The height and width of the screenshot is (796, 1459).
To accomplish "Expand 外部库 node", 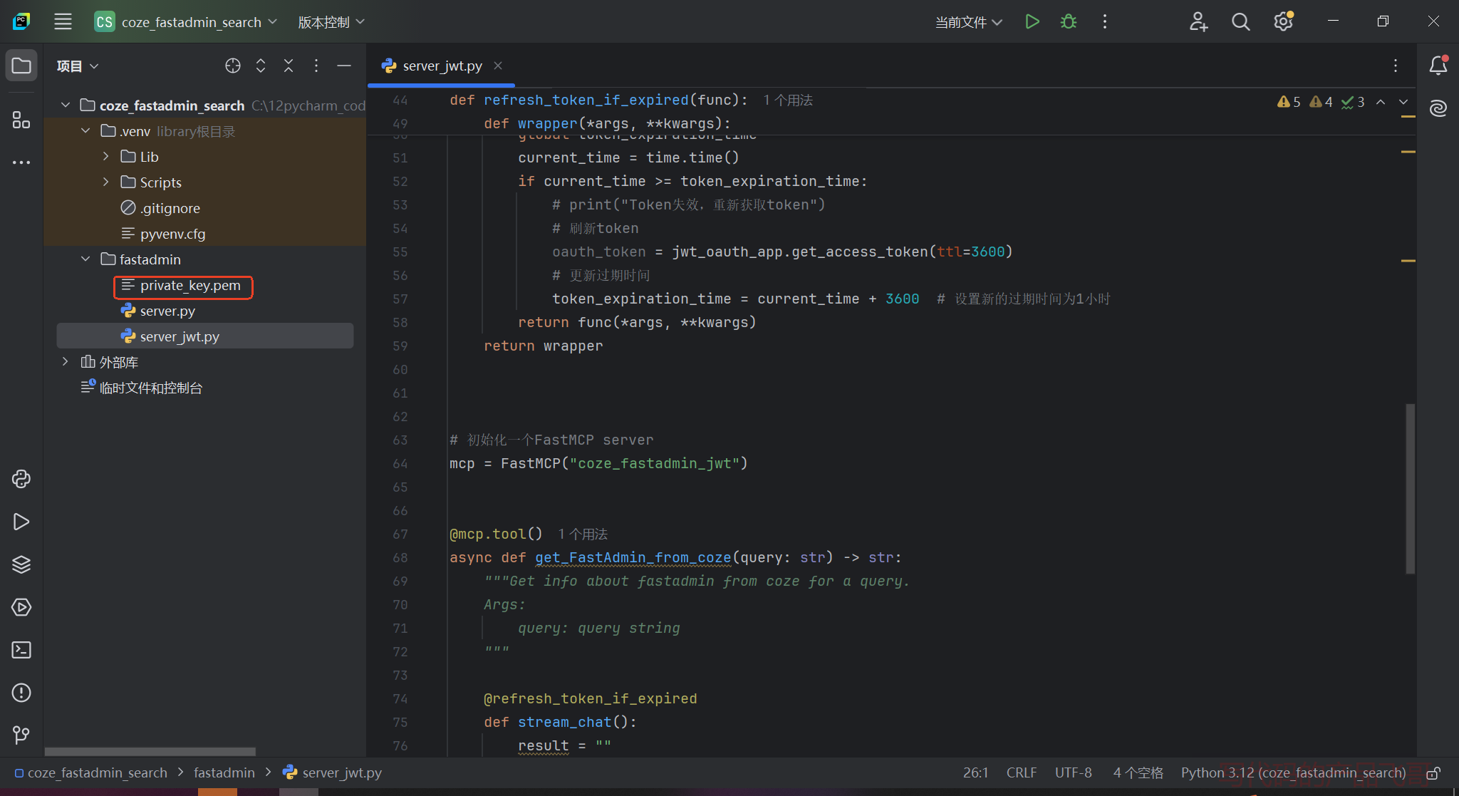I will pyautogui.click(x=66, y=361).
